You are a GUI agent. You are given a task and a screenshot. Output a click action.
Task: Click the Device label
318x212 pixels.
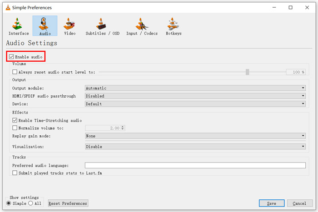pyautogui.click(x=20, y=104)
